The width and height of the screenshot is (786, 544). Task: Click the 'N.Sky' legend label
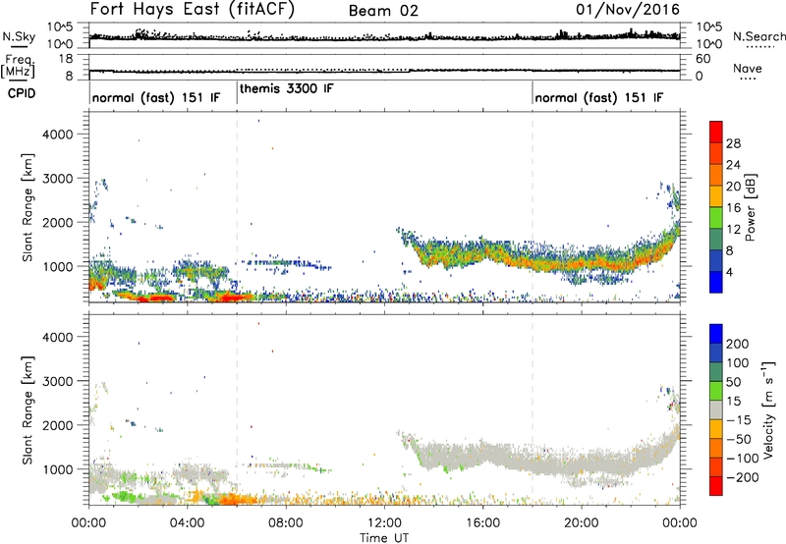(19, 36)
